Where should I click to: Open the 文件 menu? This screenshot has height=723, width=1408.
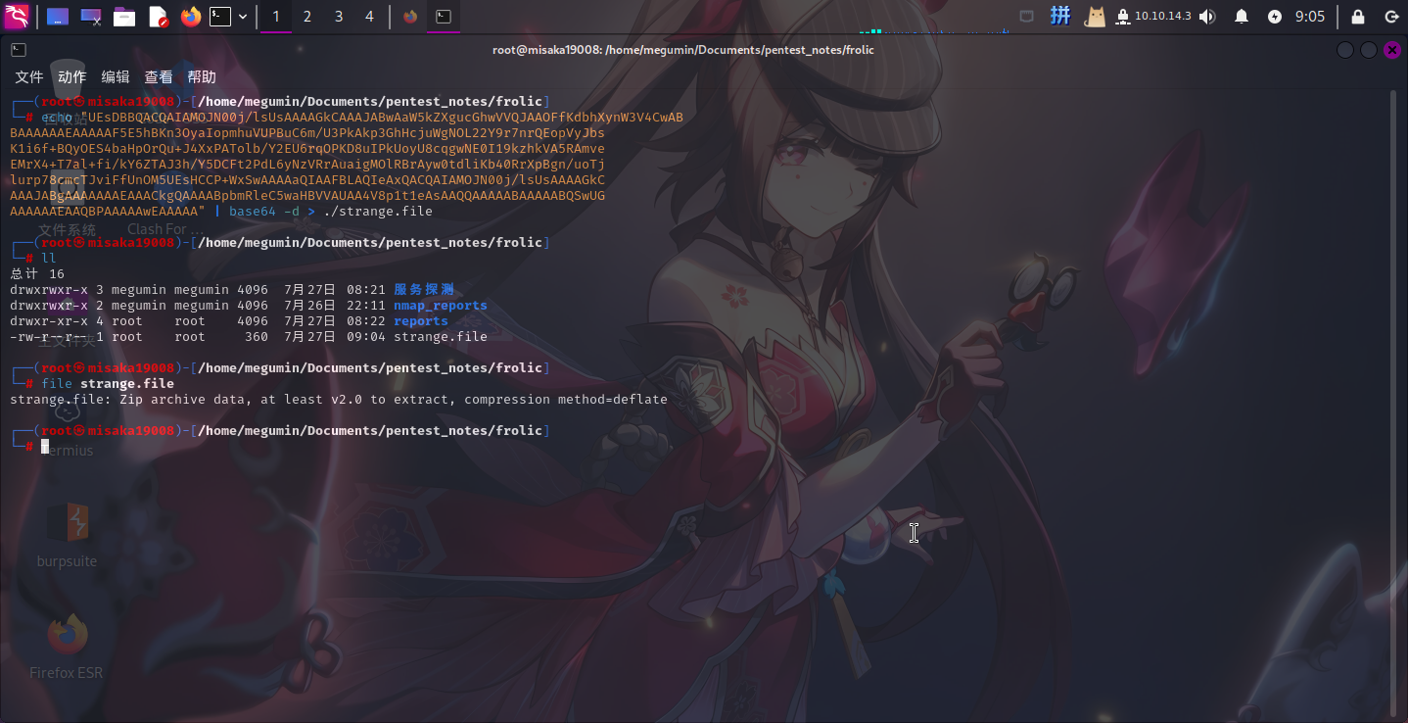(x=29, y=77)
